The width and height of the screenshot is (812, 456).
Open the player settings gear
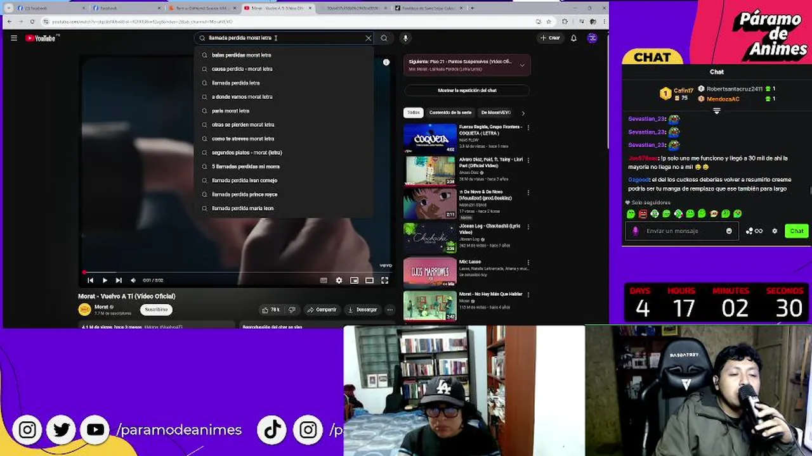pyautogui.click(x=339, y=280)
